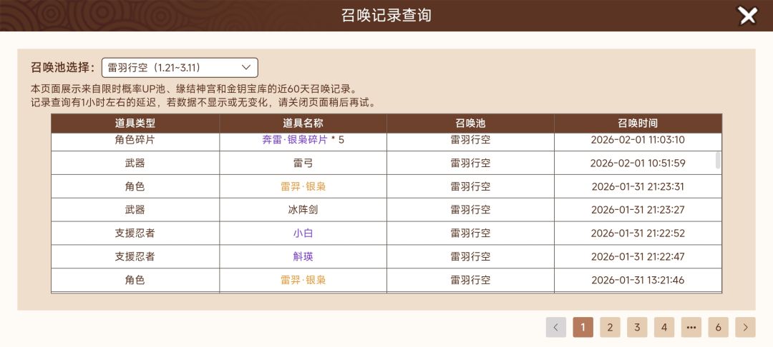The height and width of the screenshot is (347, 773).
Task: Jump to page 4
Action: [x=664, y=328]
